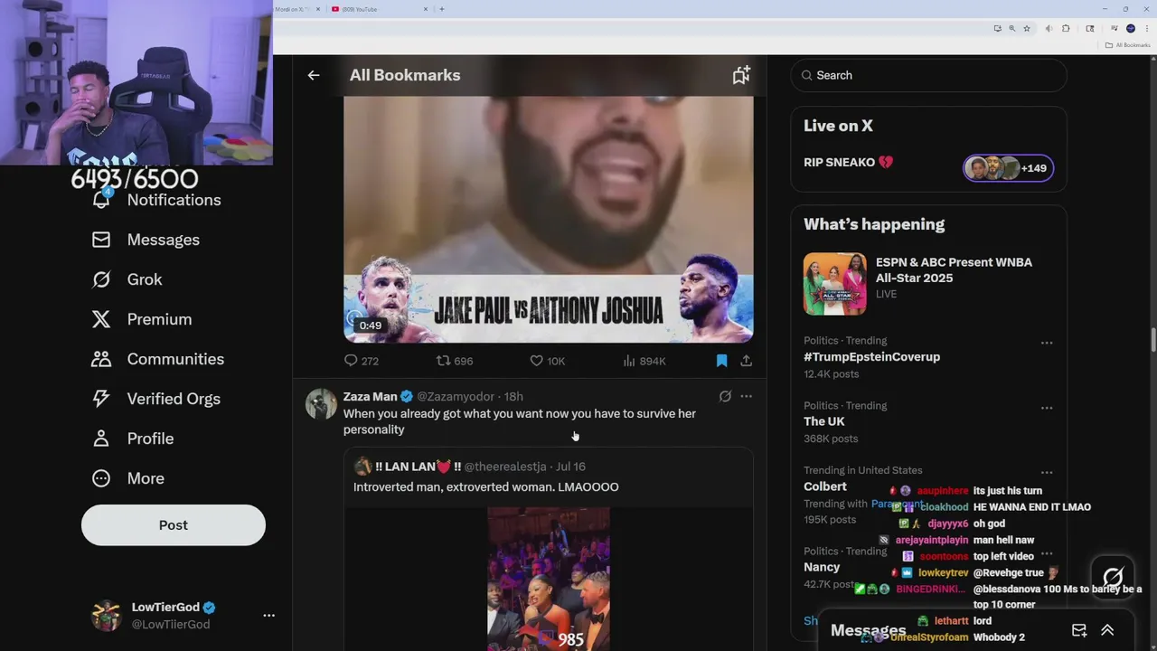Image resolution: width=1157 pixels, height=651 pixels.
Task: Open Notifications in the sidebar
Action: (155, 200)
